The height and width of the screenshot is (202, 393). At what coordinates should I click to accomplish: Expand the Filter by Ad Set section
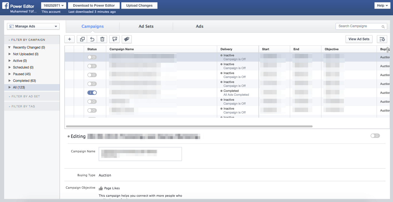pos(32,96)
